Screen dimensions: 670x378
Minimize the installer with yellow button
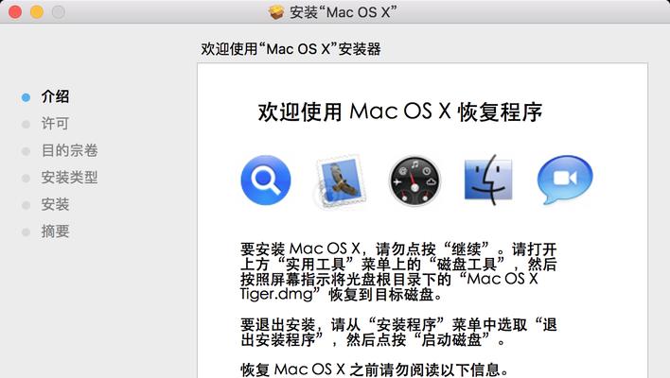pyautogui.click(x=37, y=12)
